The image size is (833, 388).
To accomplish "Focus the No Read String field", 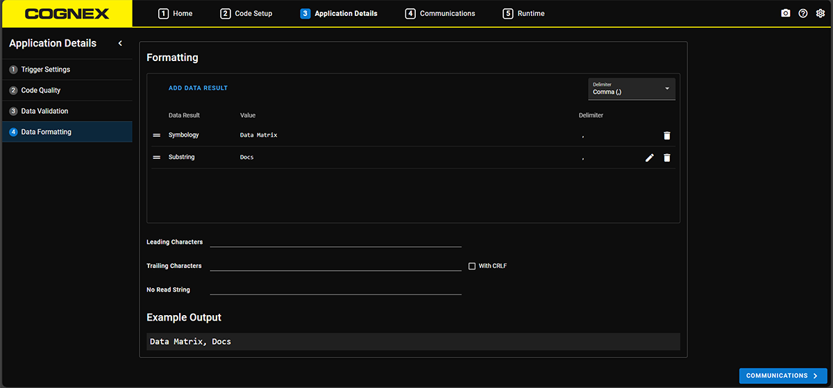I will [x=335, y=289].
